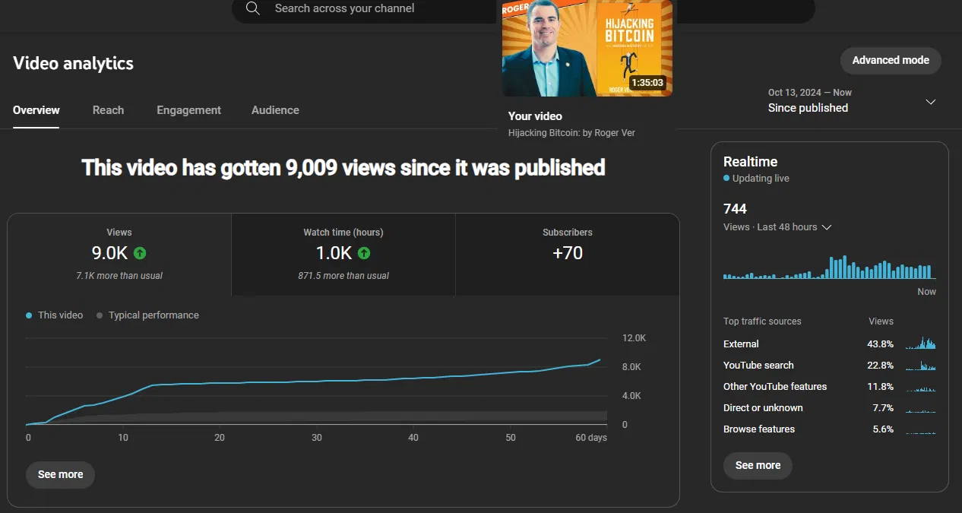Click the 744 realtime views count
The width and height of the screenshot is (962, 513).
[x=735, y=209]
